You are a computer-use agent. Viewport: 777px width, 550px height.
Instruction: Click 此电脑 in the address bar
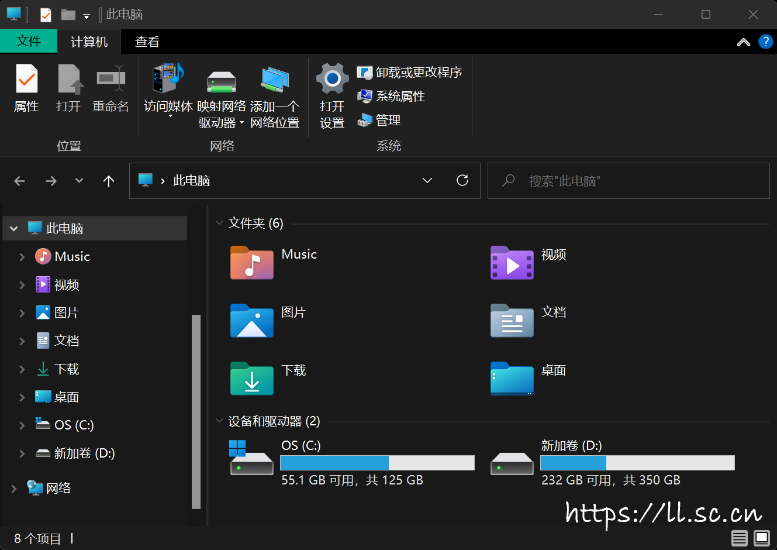[191, 181]
